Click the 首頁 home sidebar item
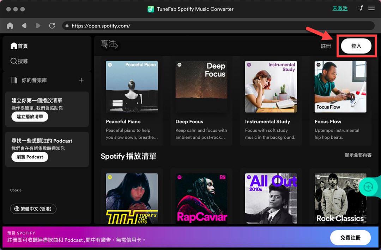The height and width of the screenshot is (250, 381). (19, 46)
